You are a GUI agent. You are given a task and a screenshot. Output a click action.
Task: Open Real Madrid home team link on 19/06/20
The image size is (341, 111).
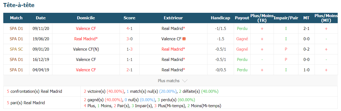pos(86,39)
